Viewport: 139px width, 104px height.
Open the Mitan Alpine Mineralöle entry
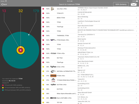click(x=90, y=93)
